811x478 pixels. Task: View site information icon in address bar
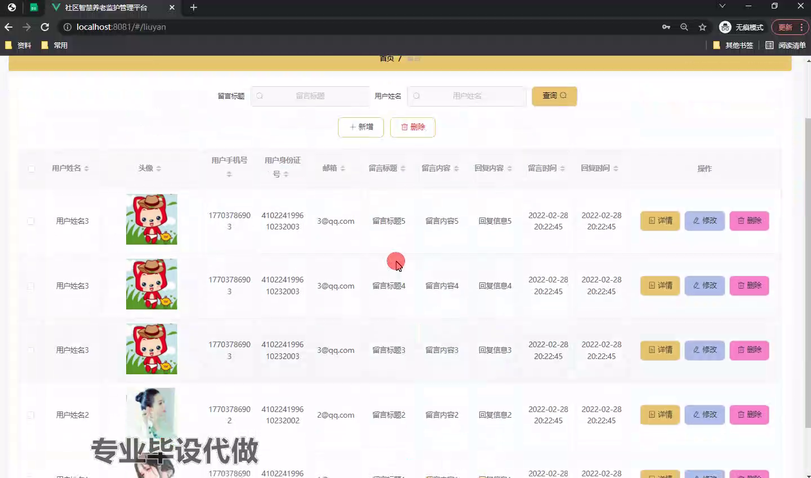(67, 27)
